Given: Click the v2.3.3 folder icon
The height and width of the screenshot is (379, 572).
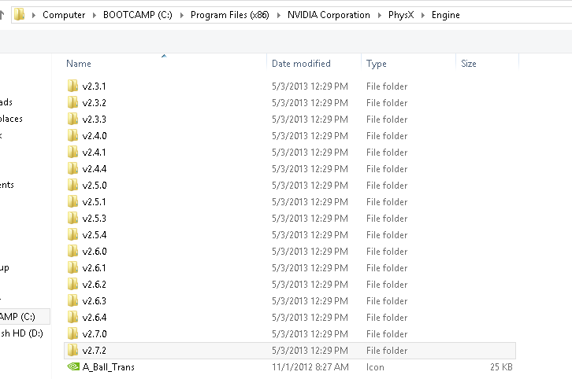Looking at the screenshot, I should click(x=72, y=119).
